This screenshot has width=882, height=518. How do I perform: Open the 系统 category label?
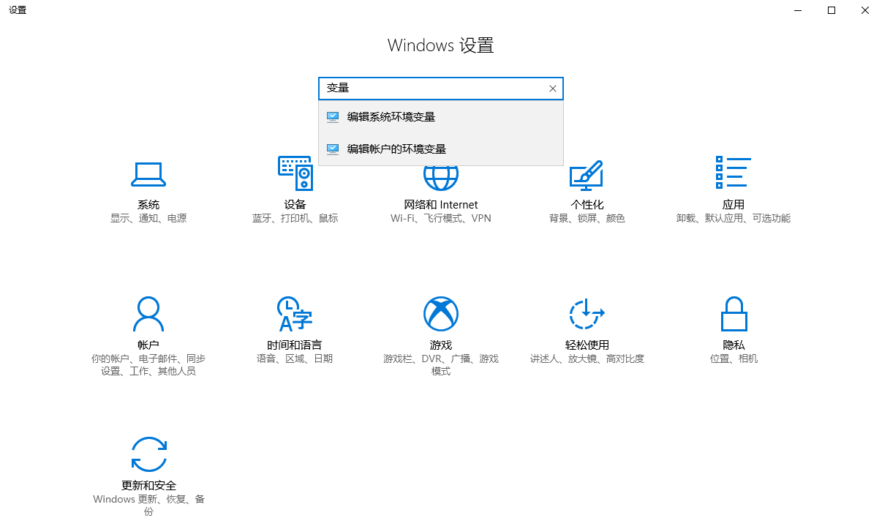tap(148, 205)
